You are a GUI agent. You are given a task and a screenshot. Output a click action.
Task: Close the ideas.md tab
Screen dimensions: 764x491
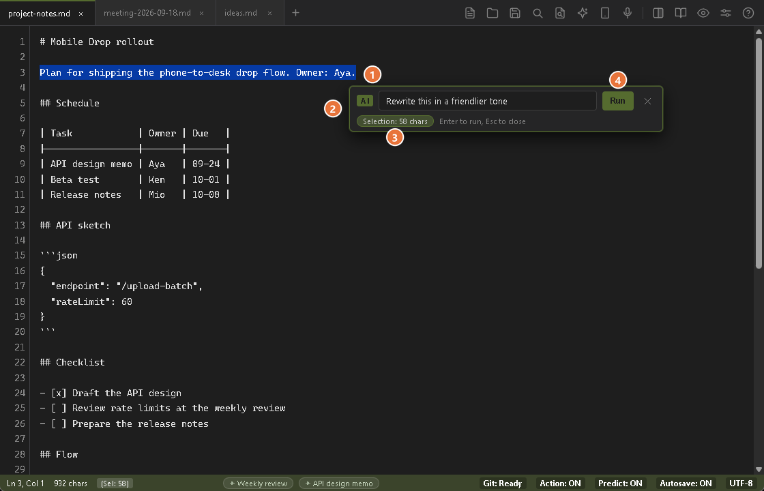[269, 13]
